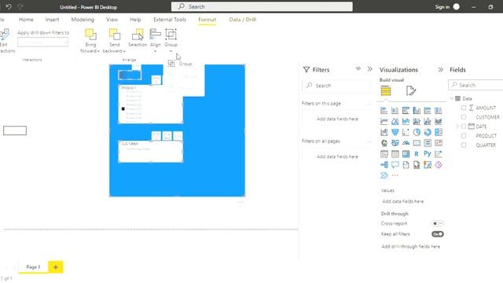Check the PRODUCT field checkbox
This screenshot has width=503, height=283.
click(464, 136)
